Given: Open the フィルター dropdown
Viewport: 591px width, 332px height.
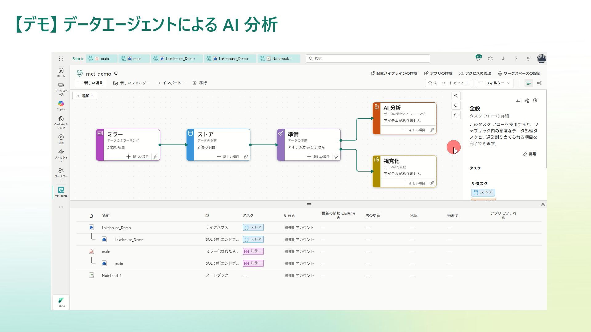Looking at the screenshot, I should pyautogui.click(x=494, y=83).
